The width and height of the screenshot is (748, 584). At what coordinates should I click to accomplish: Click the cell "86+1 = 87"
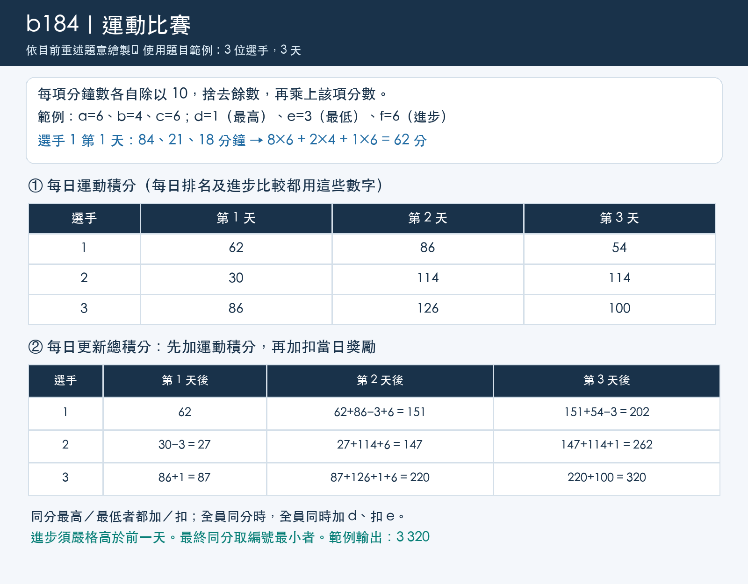[185, 478]
